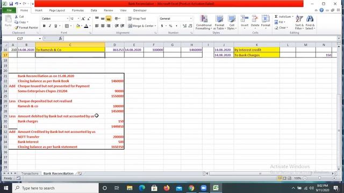Switch to the Formulas tab

pos(77,10)
